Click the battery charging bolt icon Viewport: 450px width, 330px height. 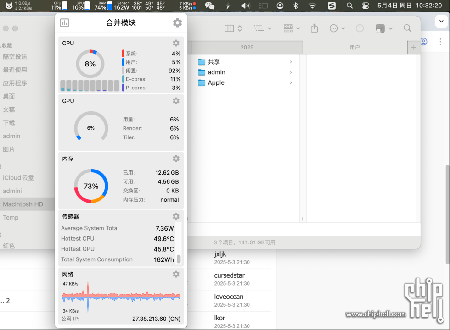[x=228, y=5]
